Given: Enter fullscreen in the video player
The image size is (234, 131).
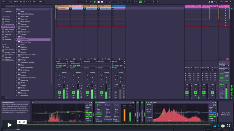Looking at the screenshot, I should click(x=229, y=126).
